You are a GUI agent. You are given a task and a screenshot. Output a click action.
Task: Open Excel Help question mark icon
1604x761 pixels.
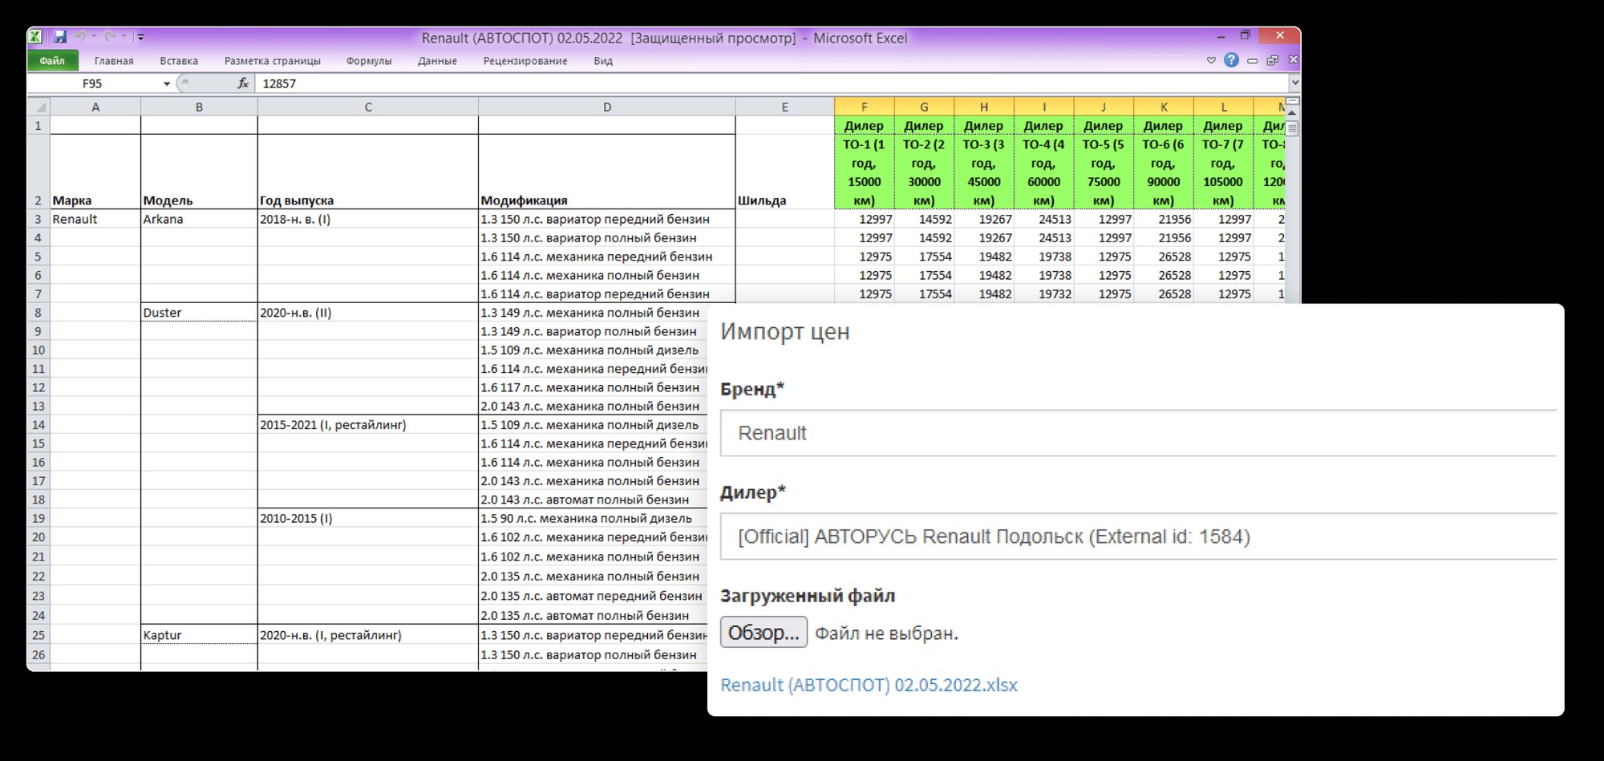[x=1231, y=60]
